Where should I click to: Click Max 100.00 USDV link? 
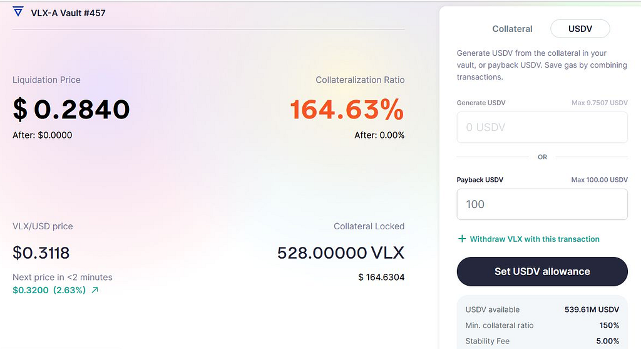[x=599, y=180]
